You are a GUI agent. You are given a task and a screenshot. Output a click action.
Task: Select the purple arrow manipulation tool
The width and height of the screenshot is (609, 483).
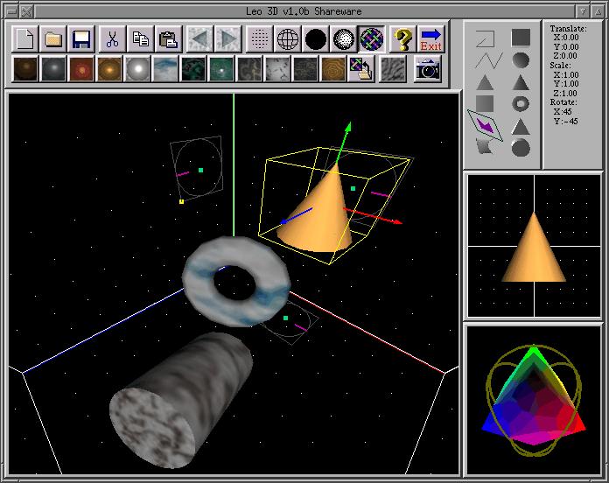click(x=484, y=125)
